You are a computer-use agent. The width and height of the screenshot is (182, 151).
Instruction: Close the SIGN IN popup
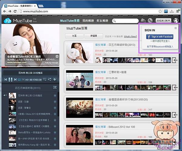pyautogui.click(x=176, y=28)
